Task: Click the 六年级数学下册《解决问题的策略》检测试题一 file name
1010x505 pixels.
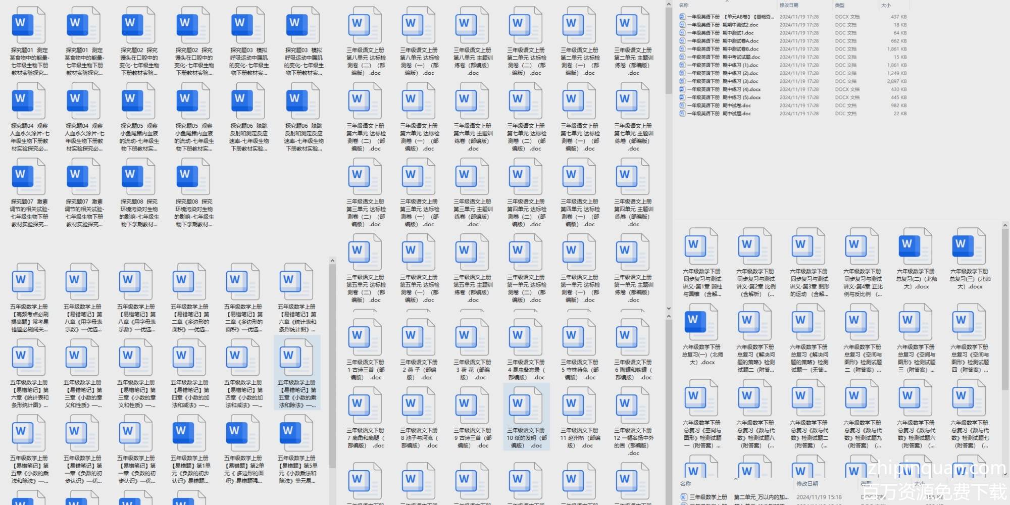Action: 809,359
